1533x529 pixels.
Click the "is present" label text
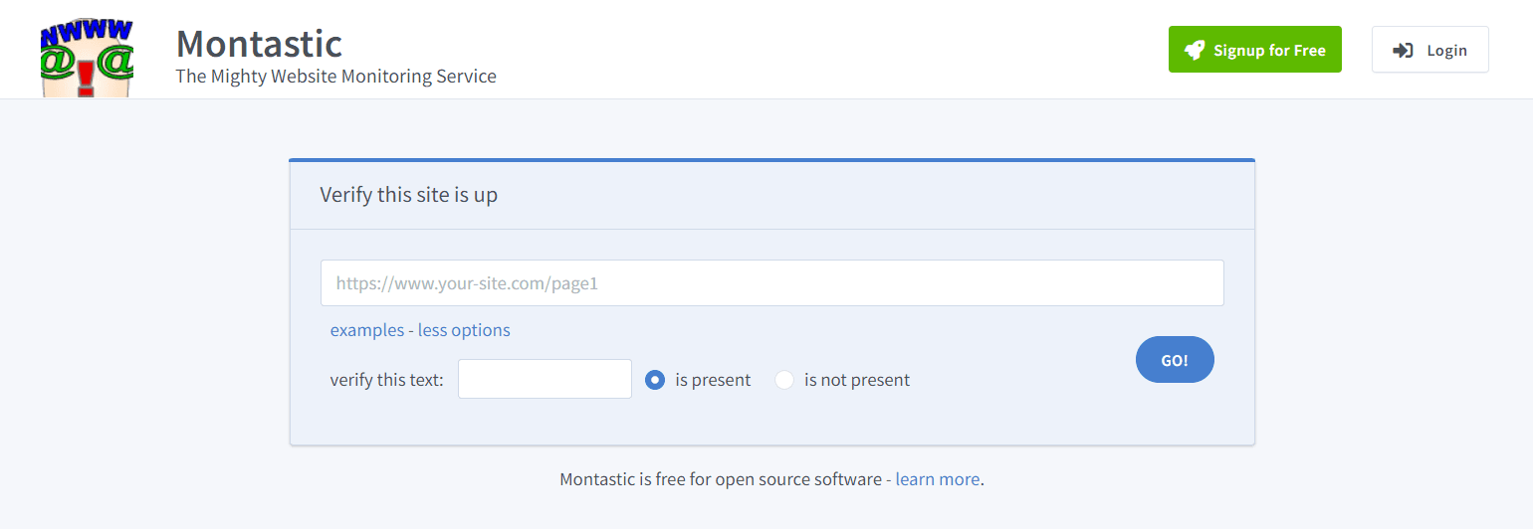[x=713, y=380]
